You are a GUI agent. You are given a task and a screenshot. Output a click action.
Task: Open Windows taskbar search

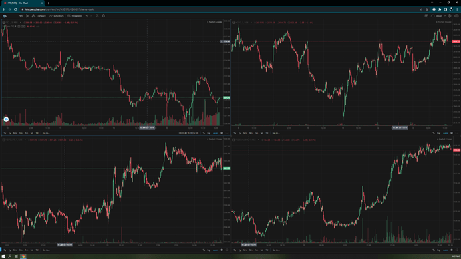click(10, 256)
